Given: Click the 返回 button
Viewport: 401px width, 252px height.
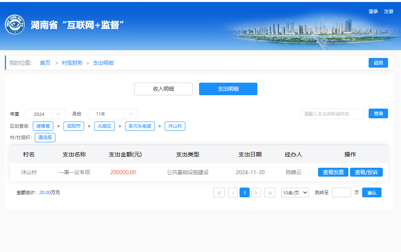Looking at the screenshot, I should 378,63.
